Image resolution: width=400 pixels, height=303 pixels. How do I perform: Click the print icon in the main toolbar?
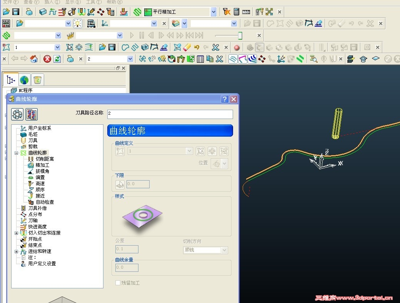pos(29,12)
